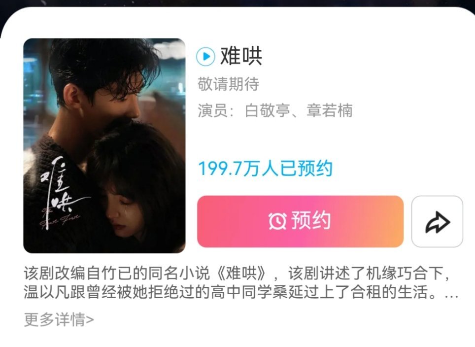Open the 难哄 drama poster thumbnail

click(x=104, y=146)
